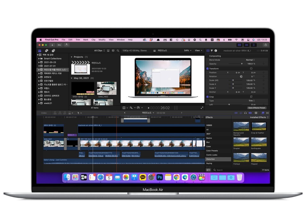Click the timeline Index button
305x213 pixels.
coord(44,113)
